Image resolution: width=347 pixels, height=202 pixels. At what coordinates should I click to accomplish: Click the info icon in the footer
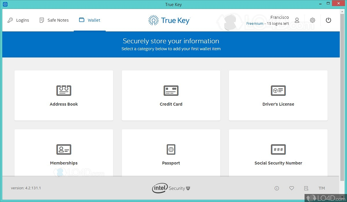coord(277,188)
